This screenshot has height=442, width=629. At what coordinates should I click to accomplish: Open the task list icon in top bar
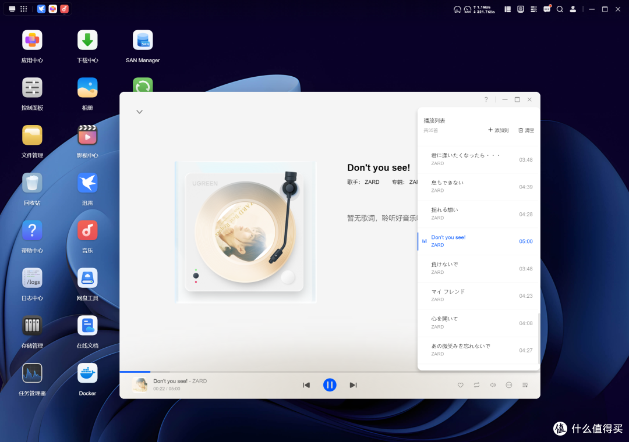[x=533, y=9]
